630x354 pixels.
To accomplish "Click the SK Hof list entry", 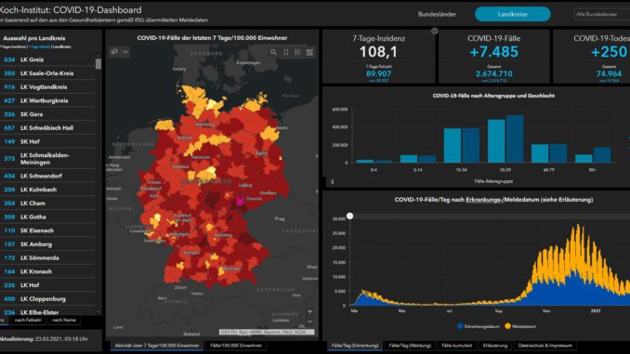I will pos(47,141).
